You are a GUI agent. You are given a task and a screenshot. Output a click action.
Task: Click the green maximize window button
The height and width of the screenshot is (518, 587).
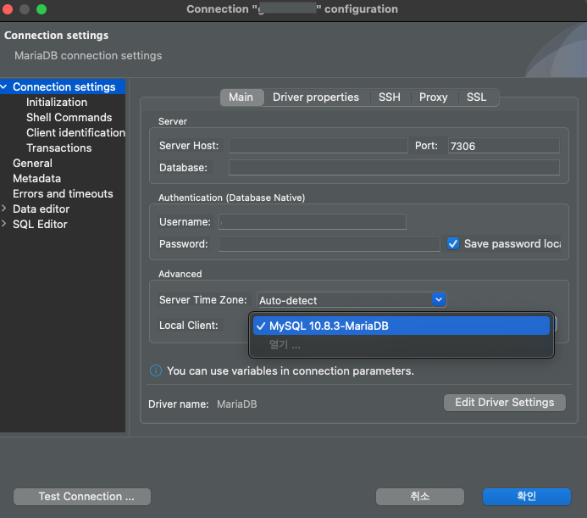(42, 9)
